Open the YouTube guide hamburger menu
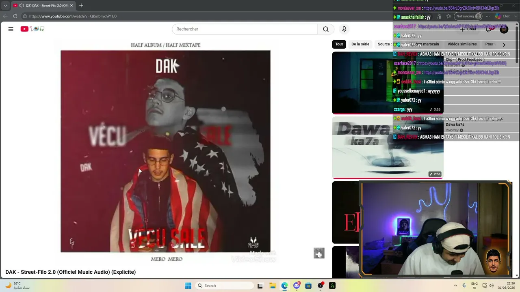Viewport: 520px width, 292px height. 11,29
